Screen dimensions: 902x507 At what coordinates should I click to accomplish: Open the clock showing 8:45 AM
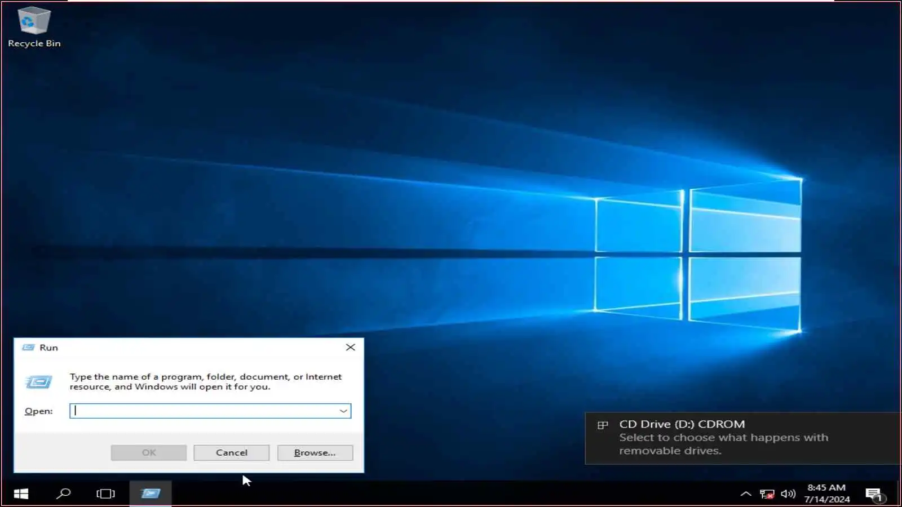coord(826,493)
